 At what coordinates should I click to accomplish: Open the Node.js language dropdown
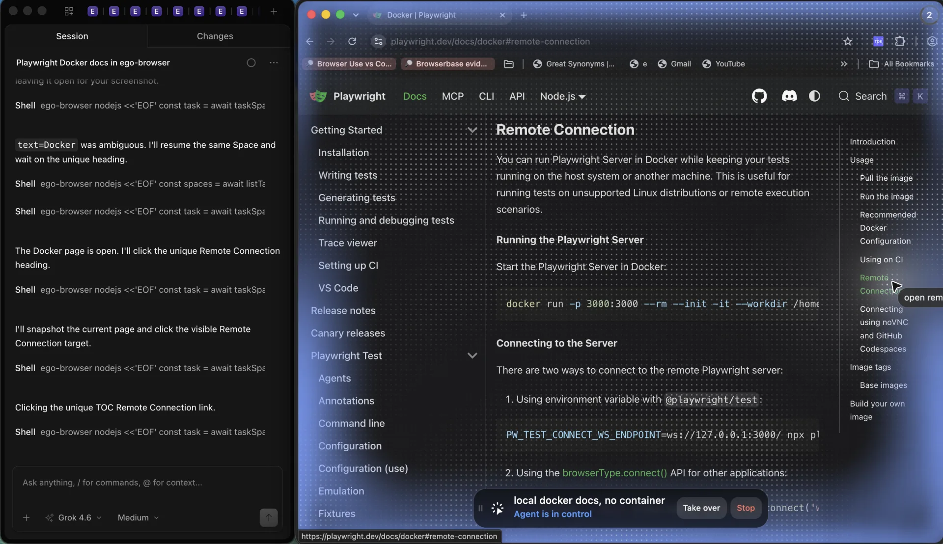tap(563, 96)
